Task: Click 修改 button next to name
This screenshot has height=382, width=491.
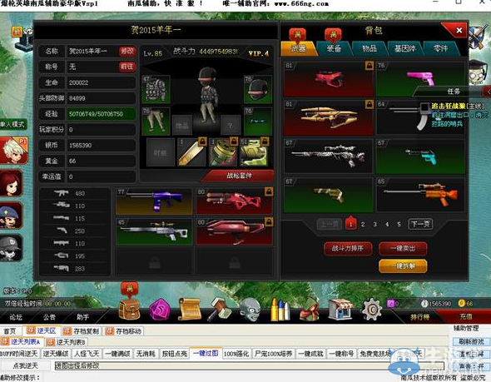Action: coord(127,51)
